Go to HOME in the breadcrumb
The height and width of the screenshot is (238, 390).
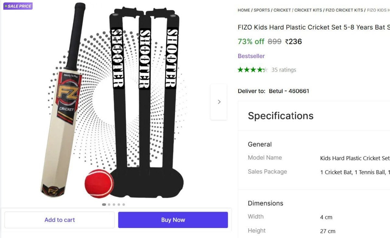tap(244, 10)
